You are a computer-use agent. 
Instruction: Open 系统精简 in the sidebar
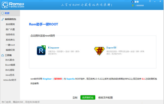[10, 24]
